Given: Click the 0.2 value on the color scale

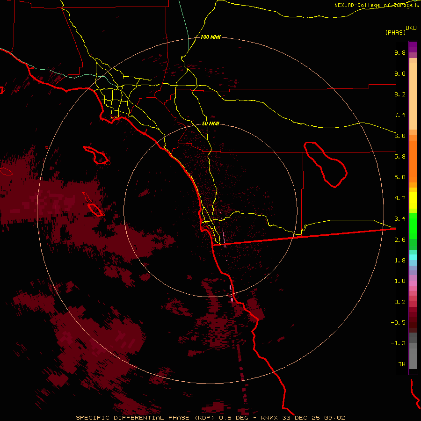Looking at the screenshot, I should point(400,302).
